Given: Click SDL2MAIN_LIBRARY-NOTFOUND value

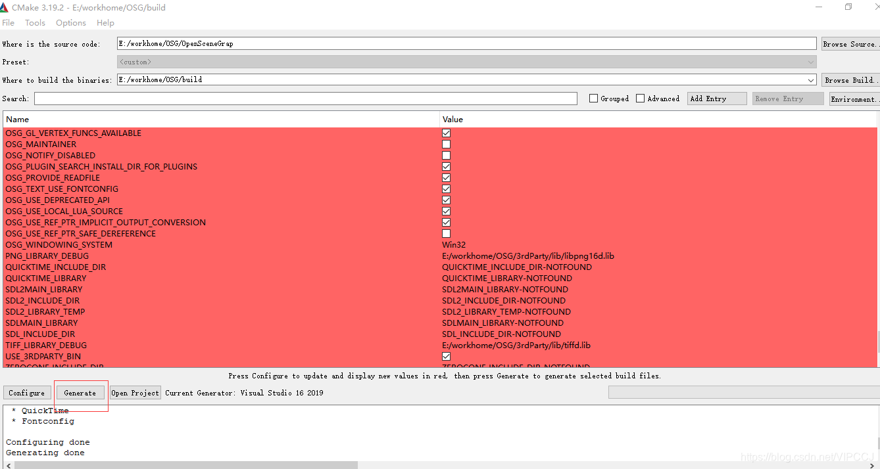Looking at the screenshot, I should (505, 290).
